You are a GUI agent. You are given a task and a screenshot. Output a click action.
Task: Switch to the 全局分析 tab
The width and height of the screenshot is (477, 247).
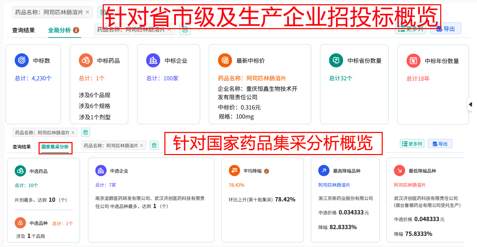(x=59, y=30)
